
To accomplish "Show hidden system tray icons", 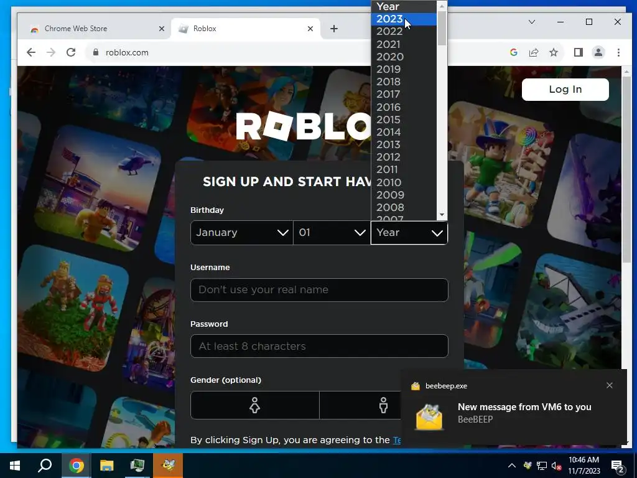I will click(x=512, y=466).
